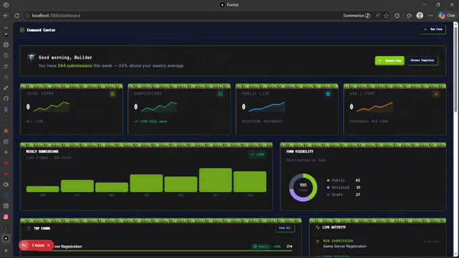Select the active Formz tab in sidebar
Image resolution: width=459 pixels, height=258 pixels.
tap(6, 238)
